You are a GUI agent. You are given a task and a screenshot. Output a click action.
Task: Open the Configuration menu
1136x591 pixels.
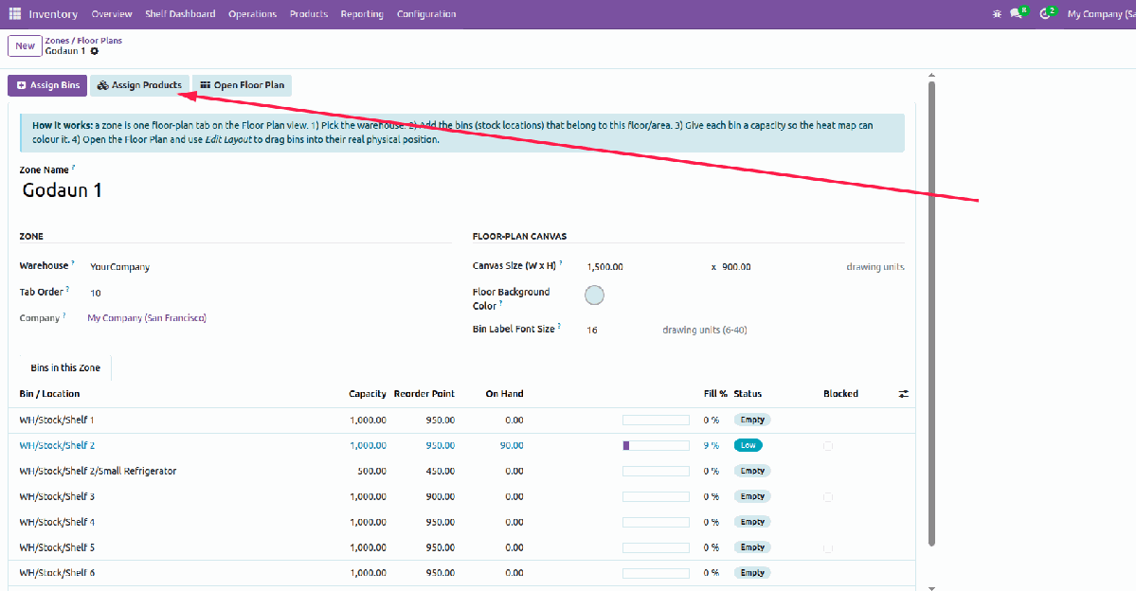point(426,14)
